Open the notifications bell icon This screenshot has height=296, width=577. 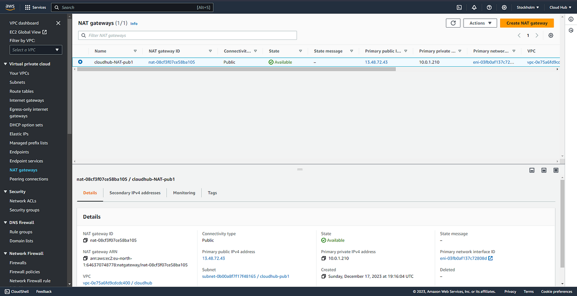474,7
